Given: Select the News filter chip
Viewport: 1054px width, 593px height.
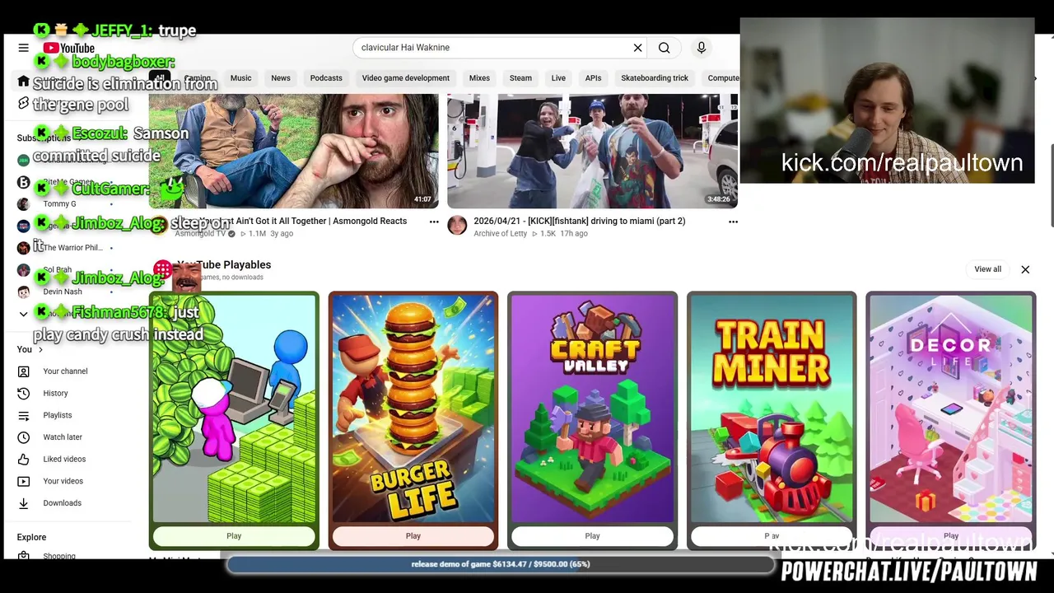Looking at the screenshot, I should tap(281, 78).
